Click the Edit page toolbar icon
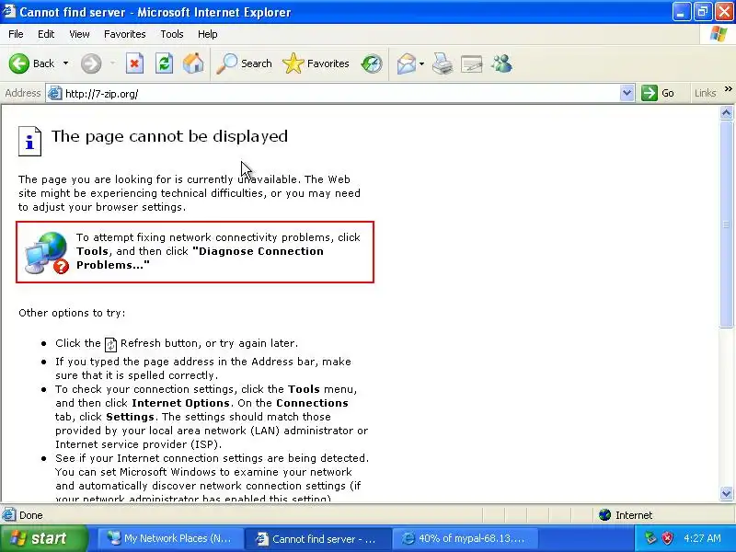 coord(472,63)
